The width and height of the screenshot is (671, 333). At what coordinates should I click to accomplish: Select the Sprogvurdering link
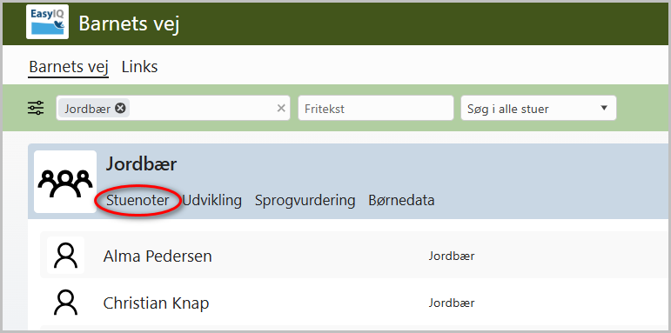(305, 200)
